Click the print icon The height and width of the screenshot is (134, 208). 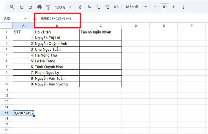click(39, 7)
